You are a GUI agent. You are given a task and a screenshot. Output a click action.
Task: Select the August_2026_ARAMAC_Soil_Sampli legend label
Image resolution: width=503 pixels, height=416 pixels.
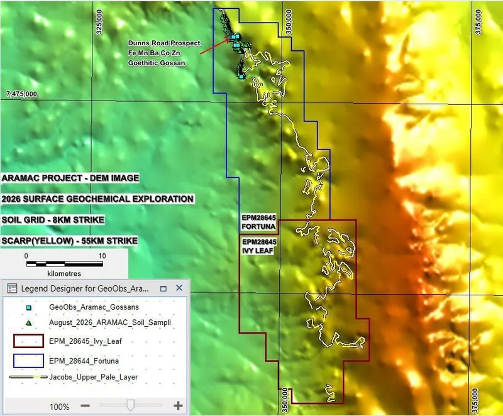point(109,322)
